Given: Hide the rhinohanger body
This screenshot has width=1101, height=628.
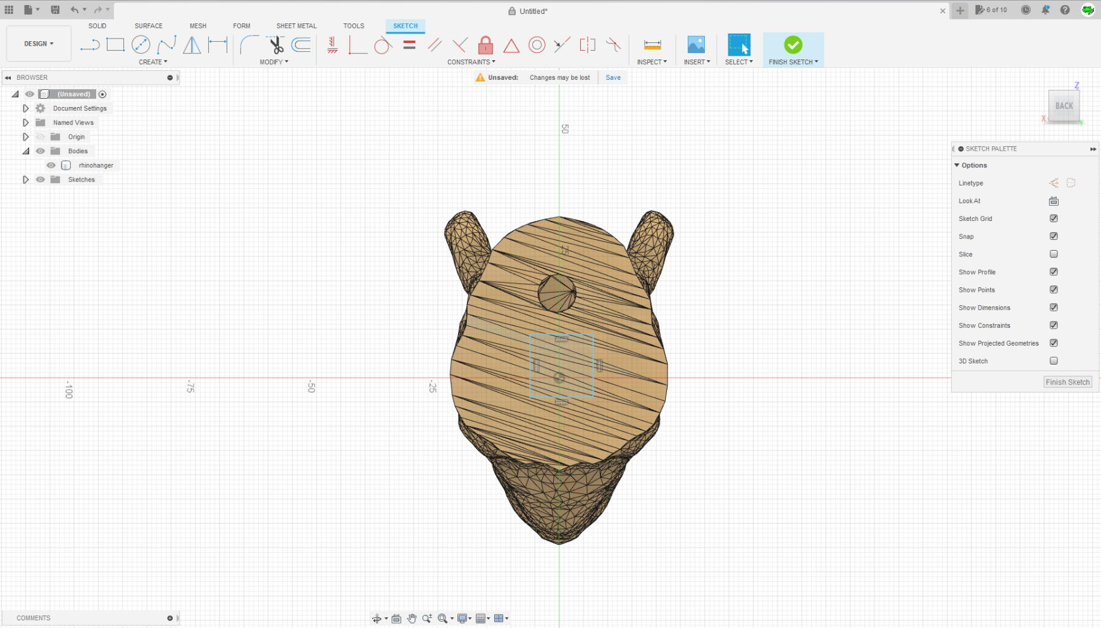Looking at the screenshot, I should (50, 165).
